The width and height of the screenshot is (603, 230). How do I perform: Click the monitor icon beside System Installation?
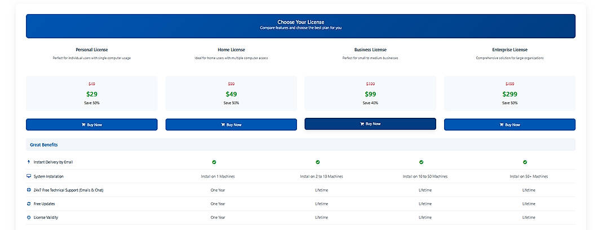coord(28,176)
